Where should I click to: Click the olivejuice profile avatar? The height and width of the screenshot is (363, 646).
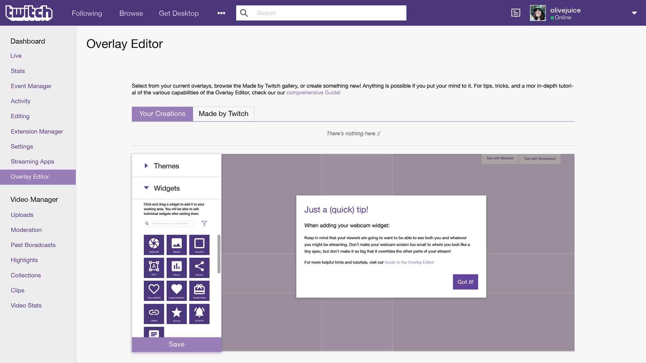[x=538, y=13]
